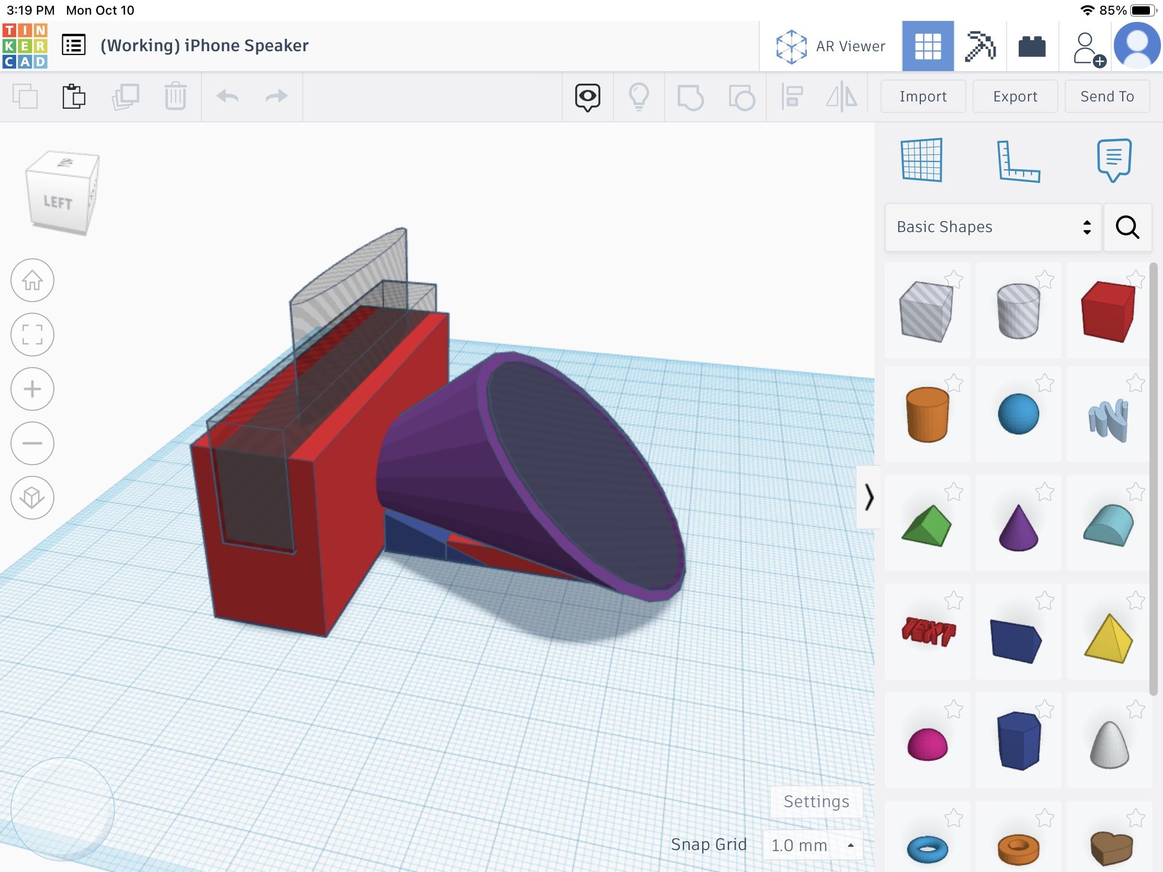Open the AR Viewer

831,46
